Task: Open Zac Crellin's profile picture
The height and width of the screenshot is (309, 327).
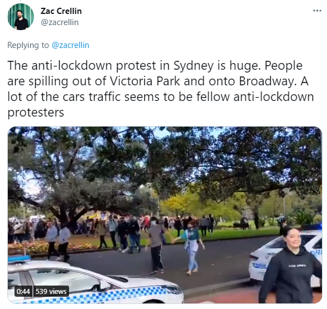Action: pos(21,17)
